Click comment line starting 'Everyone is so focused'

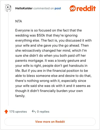(48, 30)
